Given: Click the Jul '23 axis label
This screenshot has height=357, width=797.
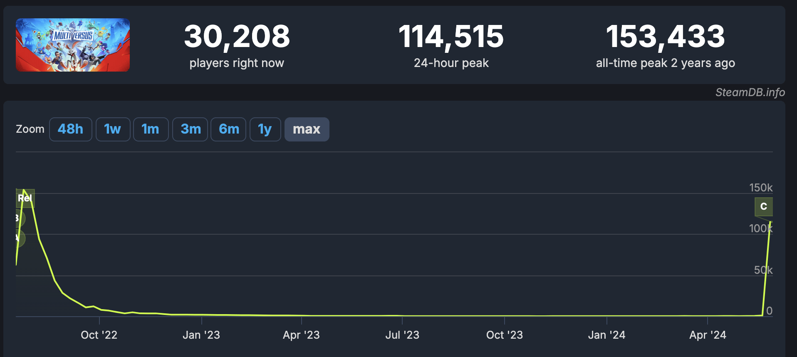Looking at the screenshot, I should [402, 335].
